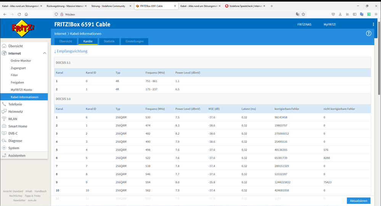Viewport: 381px width, 206px height.
Task: Open the Handbuch footer link
Action: coord(40,191)
